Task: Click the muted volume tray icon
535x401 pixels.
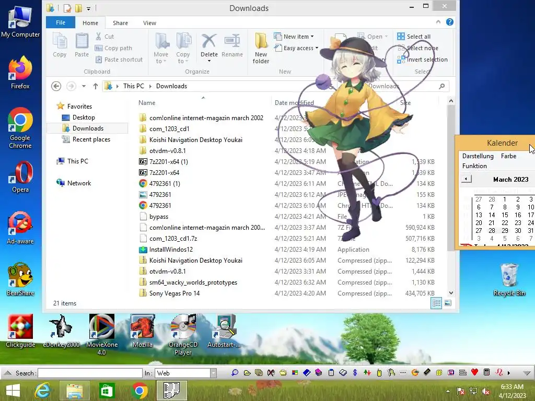Action: 486,391
